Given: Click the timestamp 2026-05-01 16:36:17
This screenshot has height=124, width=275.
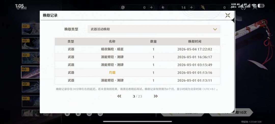Looking at the screenshot, I should coord(195,57).
